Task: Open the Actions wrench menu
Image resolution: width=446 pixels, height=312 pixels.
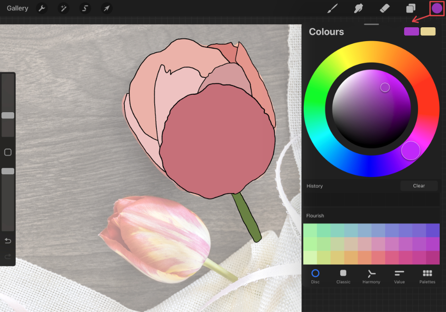Action: point(41,8)
